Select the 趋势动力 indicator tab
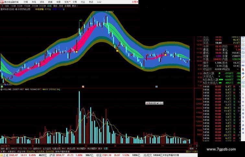The image size is (245, 157). click(37, 149)
